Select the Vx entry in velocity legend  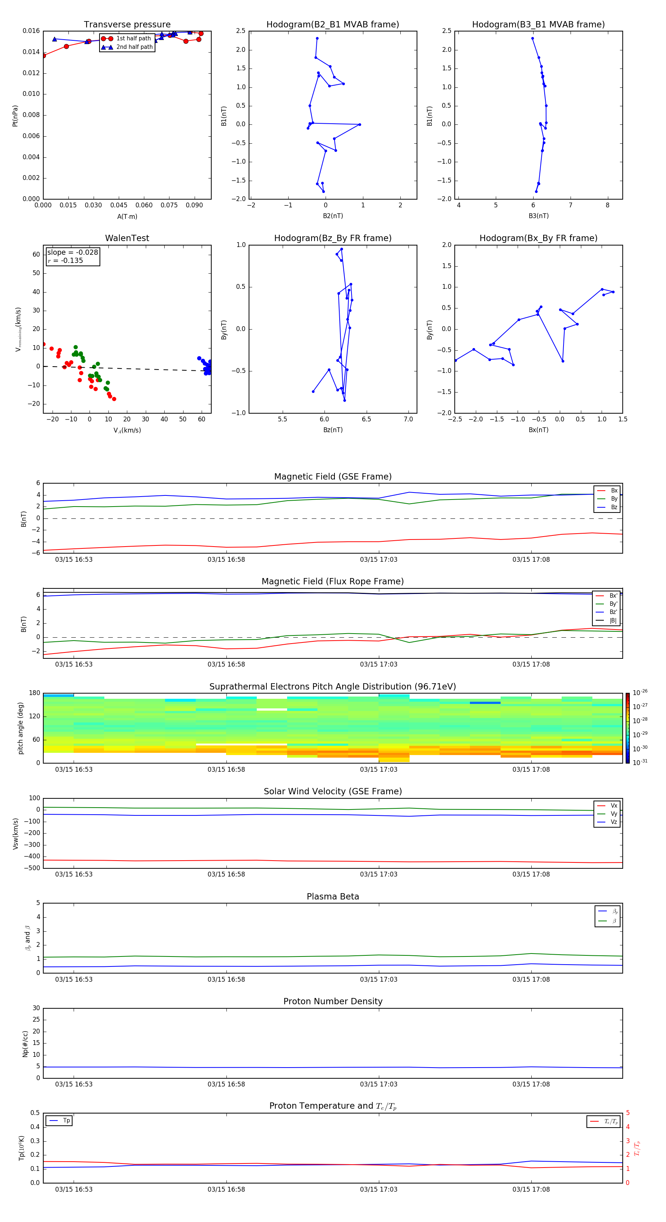coord(607,805)
